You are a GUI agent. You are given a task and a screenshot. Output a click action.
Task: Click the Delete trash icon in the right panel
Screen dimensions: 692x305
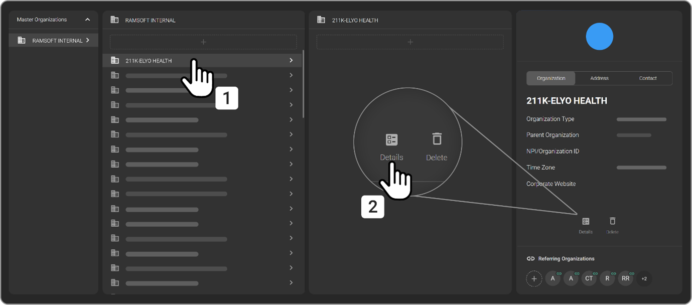pos(612,221)
